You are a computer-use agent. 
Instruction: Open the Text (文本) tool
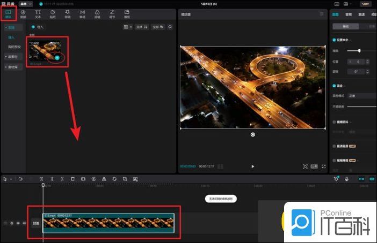tap(38, 13)
